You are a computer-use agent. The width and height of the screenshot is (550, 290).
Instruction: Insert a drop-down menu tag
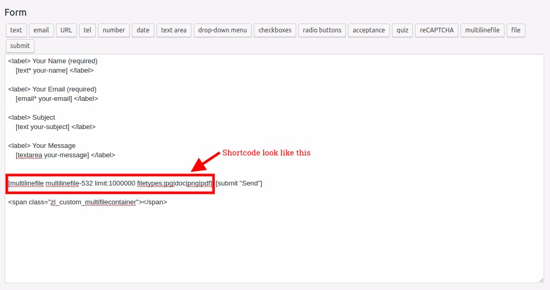pos(222,30)
